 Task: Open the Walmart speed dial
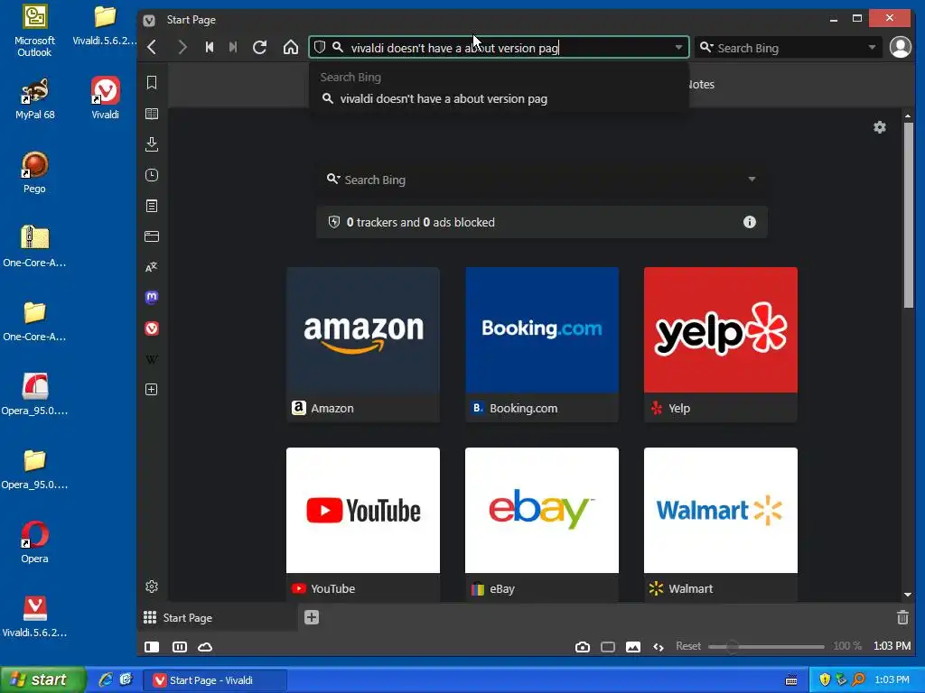(720, 524)
